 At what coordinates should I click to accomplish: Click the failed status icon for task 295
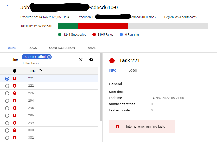tap(15, 108)
